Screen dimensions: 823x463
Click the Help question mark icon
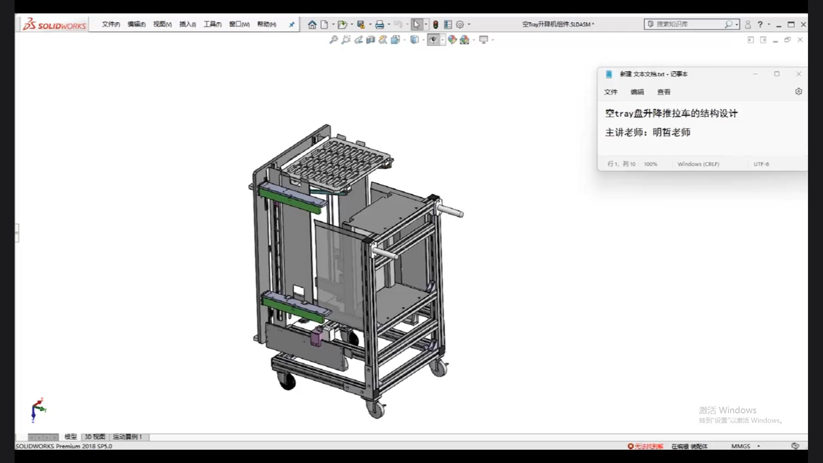click(x=760, y=24)
